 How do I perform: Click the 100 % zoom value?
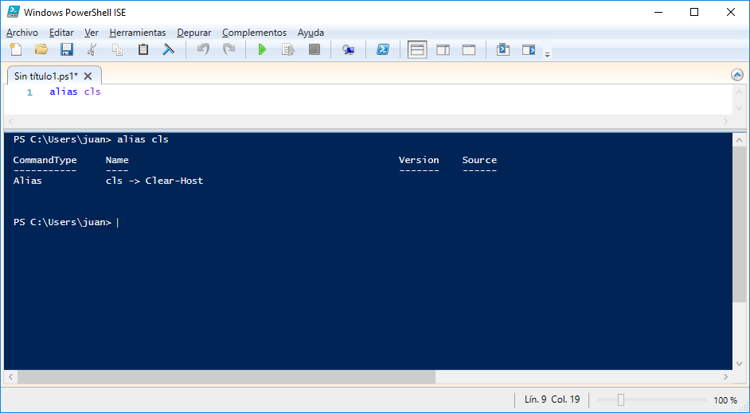pyautogui.click(x=725, y=400)
